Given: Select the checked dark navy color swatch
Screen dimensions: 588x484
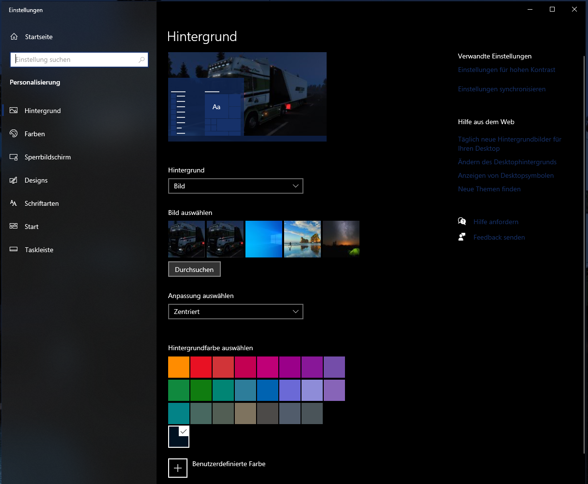Looking at the screenshot, I should tap(179, 437).
